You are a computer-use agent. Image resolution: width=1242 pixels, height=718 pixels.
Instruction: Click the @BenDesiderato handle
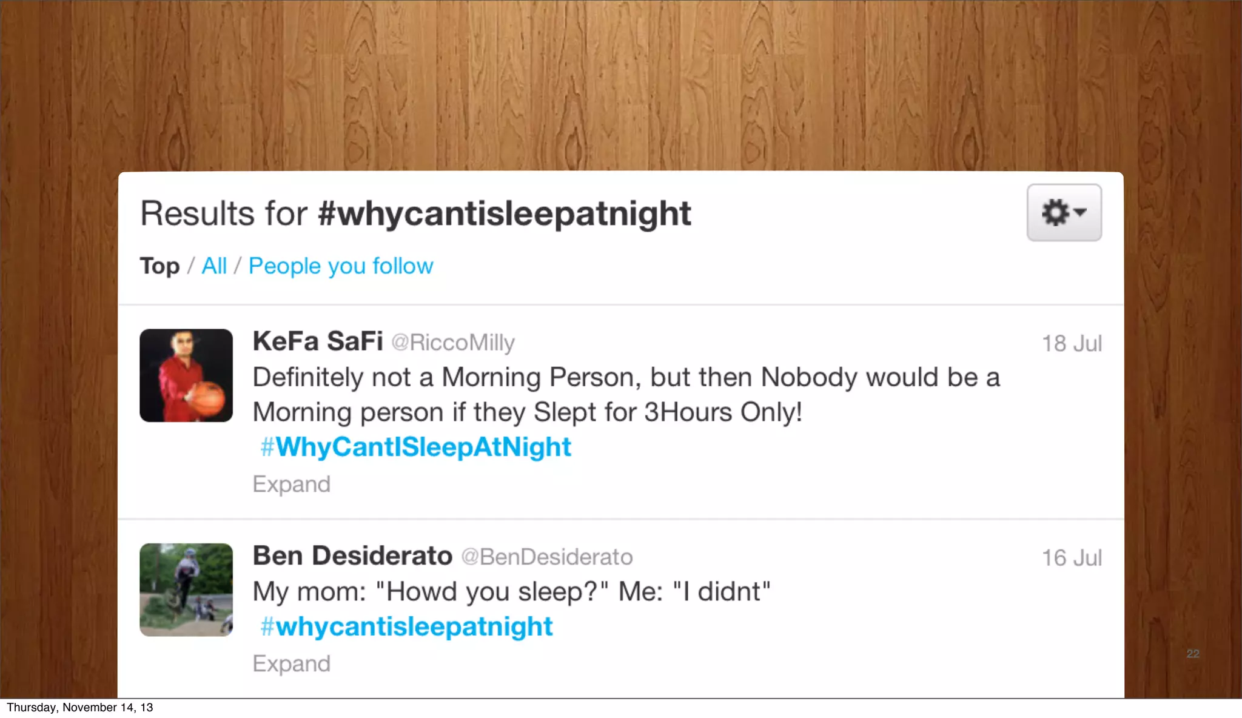point(547,557)
